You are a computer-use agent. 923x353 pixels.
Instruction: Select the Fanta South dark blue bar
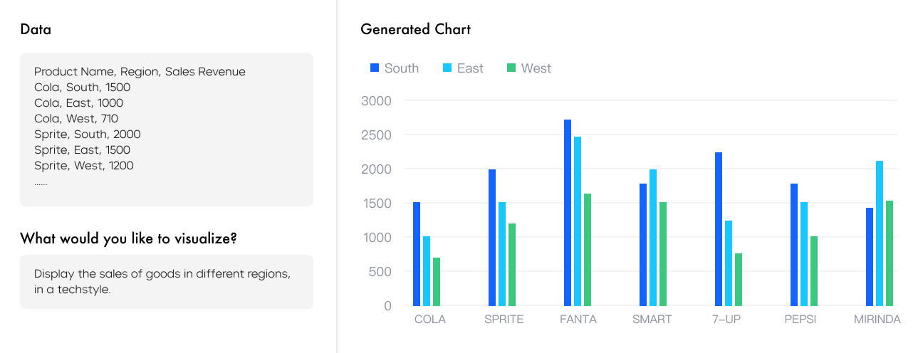point(568,212)
